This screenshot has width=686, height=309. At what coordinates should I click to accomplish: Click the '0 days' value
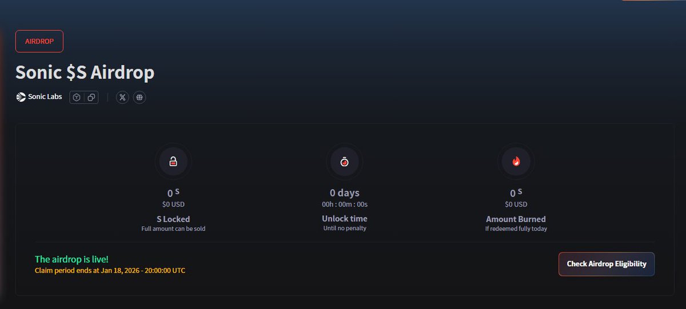(x=345, y=193)
